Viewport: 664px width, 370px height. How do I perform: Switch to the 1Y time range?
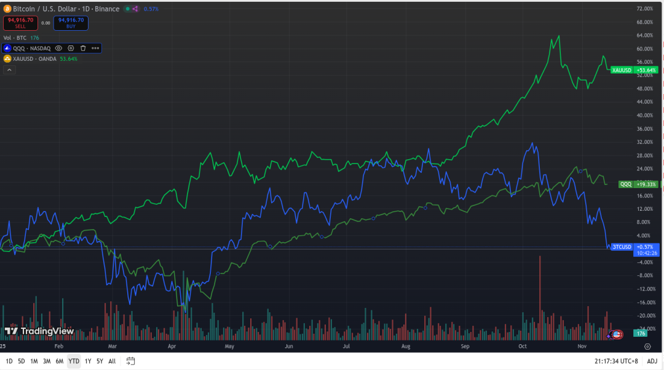[x=88, y=361]
